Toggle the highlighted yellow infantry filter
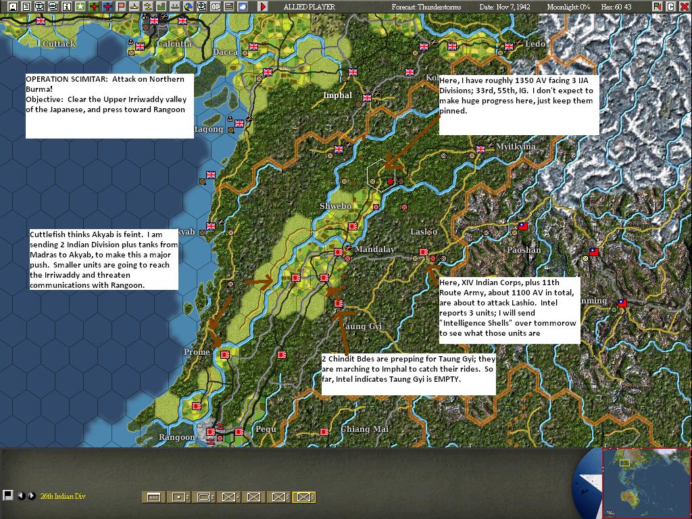 [x=304, y=497]
